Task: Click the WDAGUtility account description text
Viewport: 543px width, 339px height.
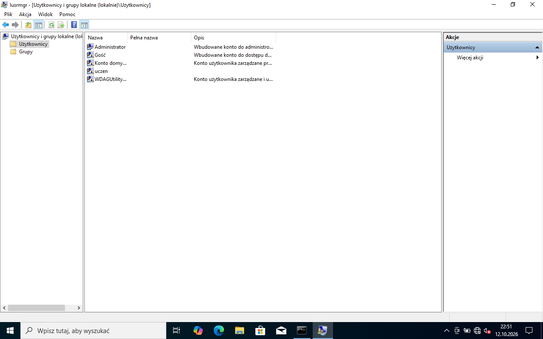Action: 233,79
